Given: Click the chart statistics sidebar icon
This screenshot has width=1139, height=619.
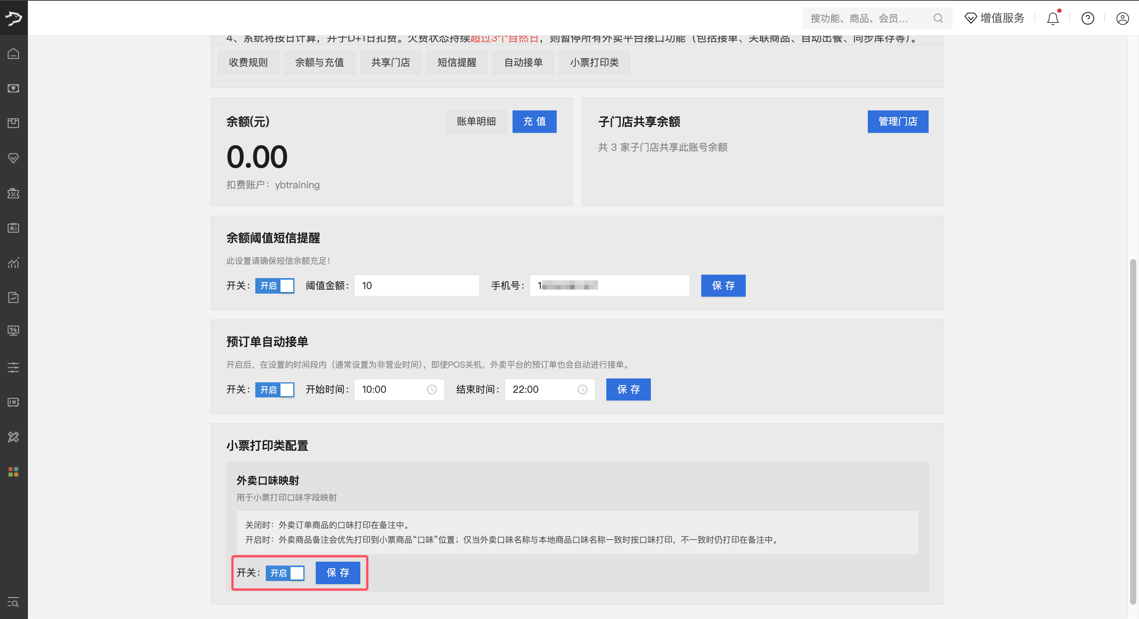Looking at the screenshot, I should click(13, 263).
